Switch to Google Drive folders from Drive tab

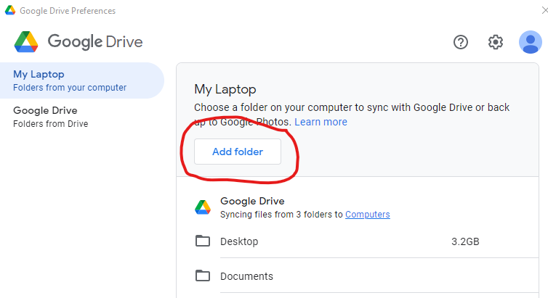81,117
